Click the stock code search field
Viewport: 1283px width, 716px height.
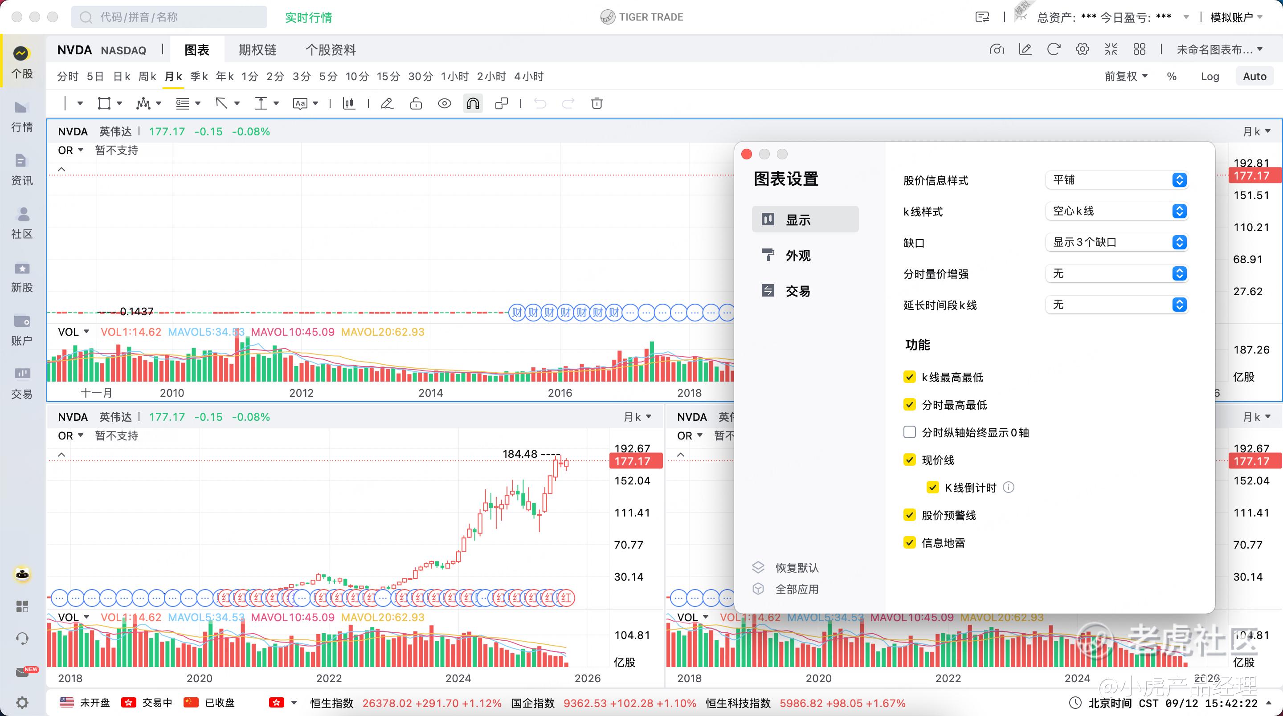[x=169, y=17]
